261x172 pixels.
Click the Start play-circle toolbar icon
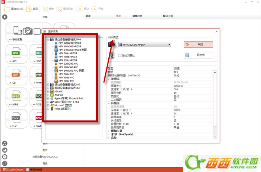click(x=94, y=9)
